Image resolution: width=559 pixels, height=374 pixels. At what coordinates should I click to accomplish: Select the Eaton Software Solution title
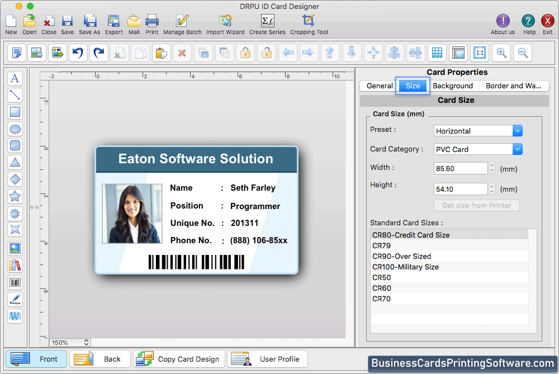click(196, 159)
